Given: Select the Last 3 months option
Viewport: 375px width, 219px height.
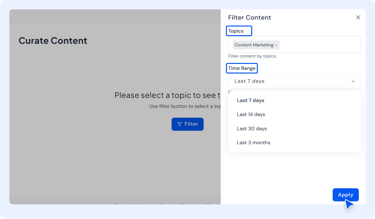Looking at the screenshot, I should tap(253, 142).
